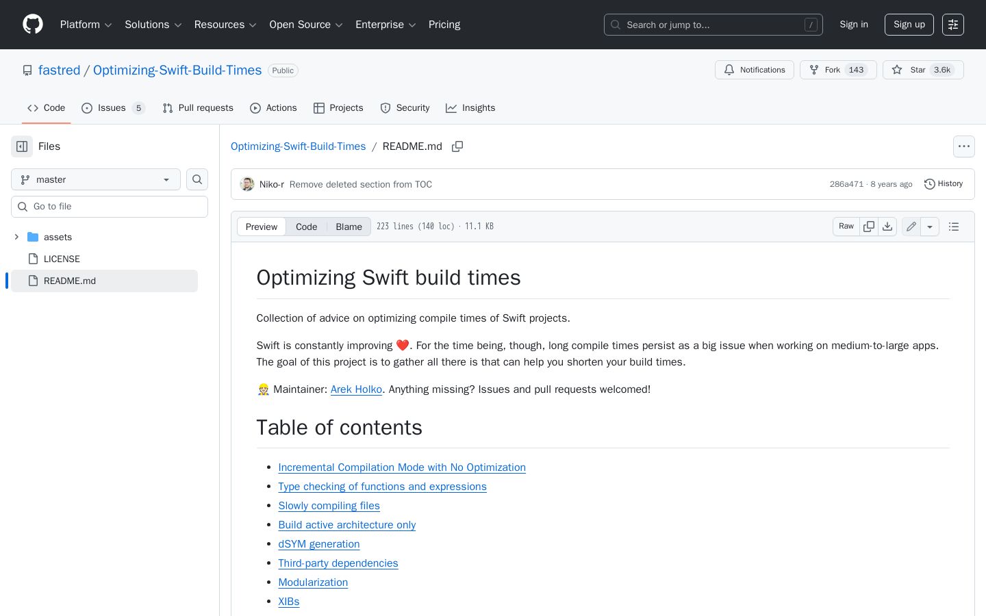Open the Security tab
986x616 pixels.
click(405, 108)
